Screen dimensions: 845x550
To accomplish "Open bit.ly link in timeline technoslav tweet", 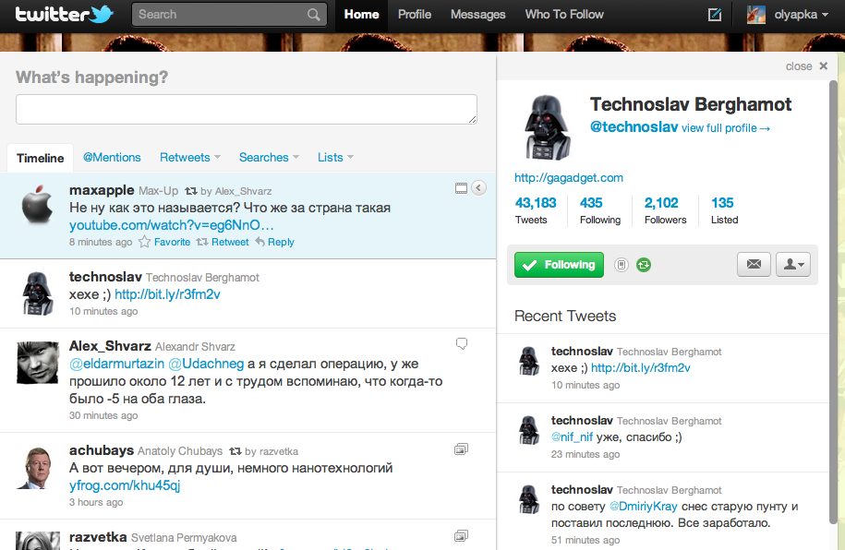I will pyautogui.click(x=167, y=294).
